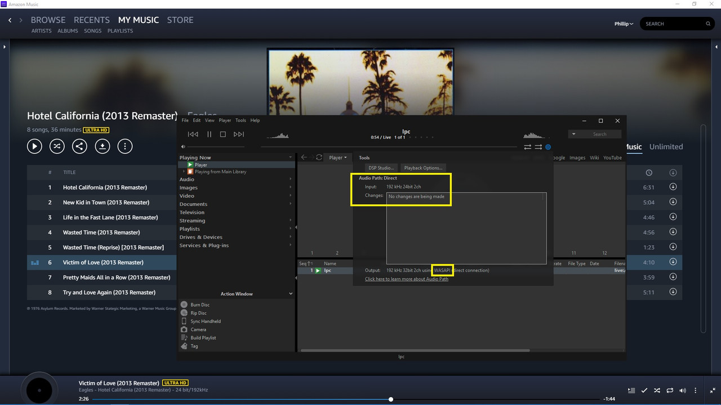The image size is (721, 405).
Task: Seek on Amazon Music progress bar handle
Action: [x=390, y=399]
